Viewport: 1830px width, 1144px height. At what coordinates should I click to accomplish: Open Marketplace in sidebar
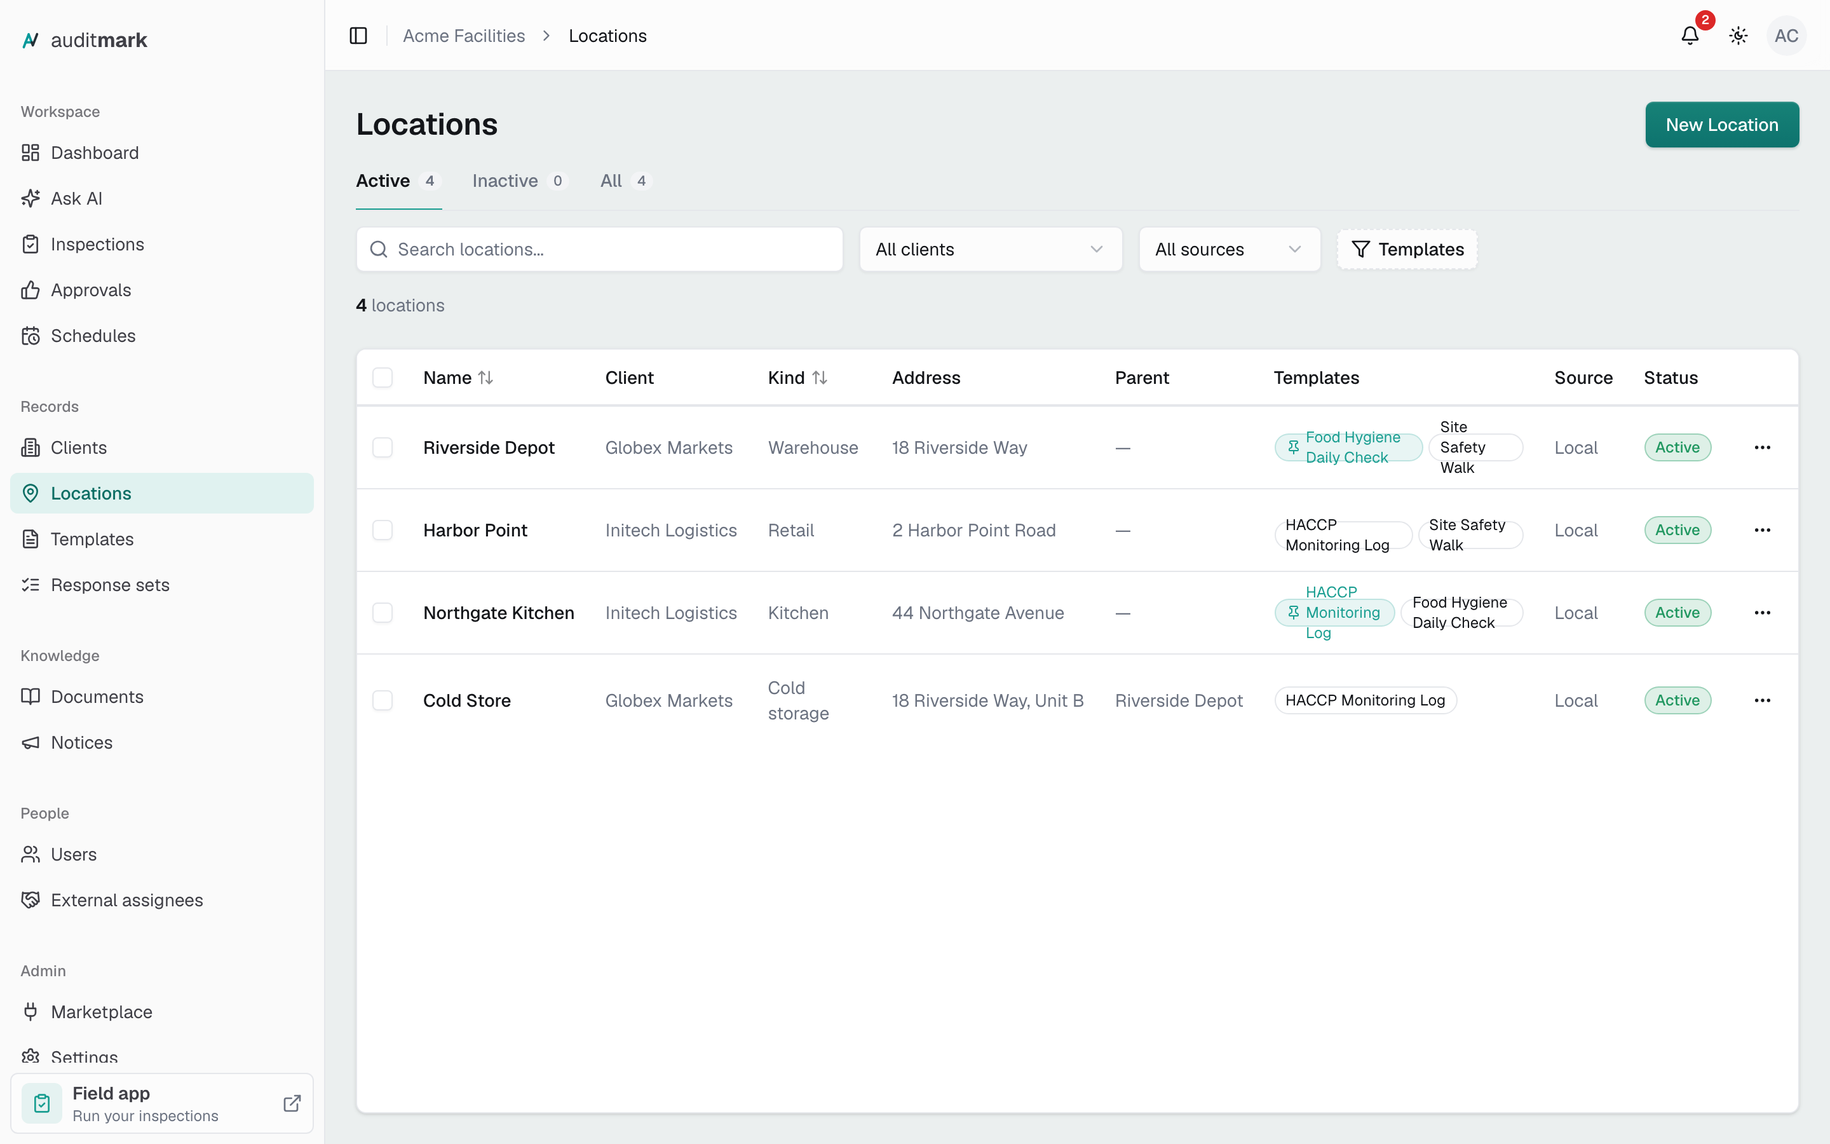coord(162,1012)
